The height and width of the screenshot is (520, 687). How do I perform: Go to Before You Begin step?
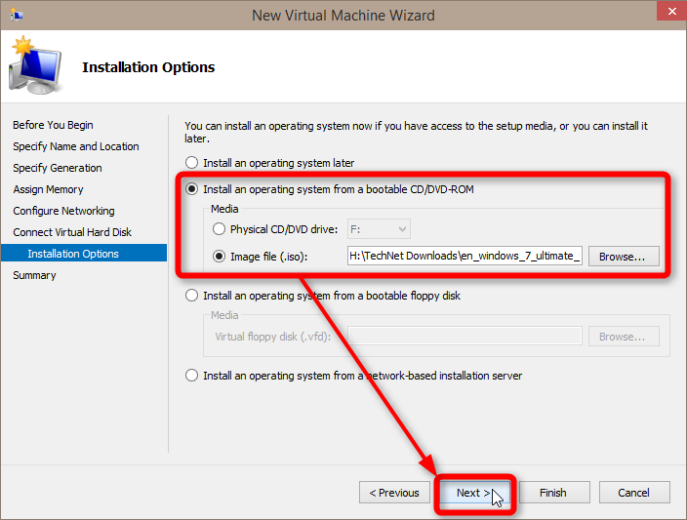click(x=53, y=125)
